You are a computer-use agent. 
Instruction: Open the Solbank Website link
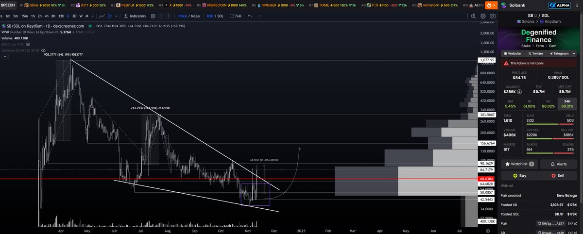513,53
